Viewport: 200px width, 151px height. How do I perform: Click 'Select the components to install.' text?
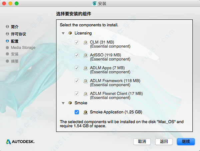coord(89,25)
